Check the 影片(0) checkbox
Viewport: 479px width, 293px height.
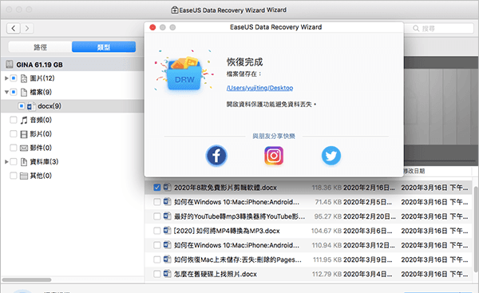[14, 133]
